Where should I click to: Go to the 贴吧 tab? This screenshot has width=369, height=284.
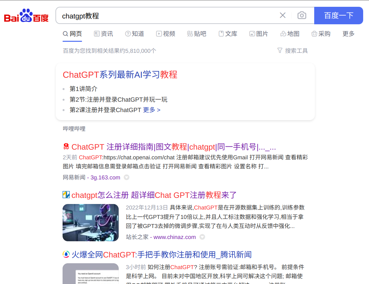[197, 34]
